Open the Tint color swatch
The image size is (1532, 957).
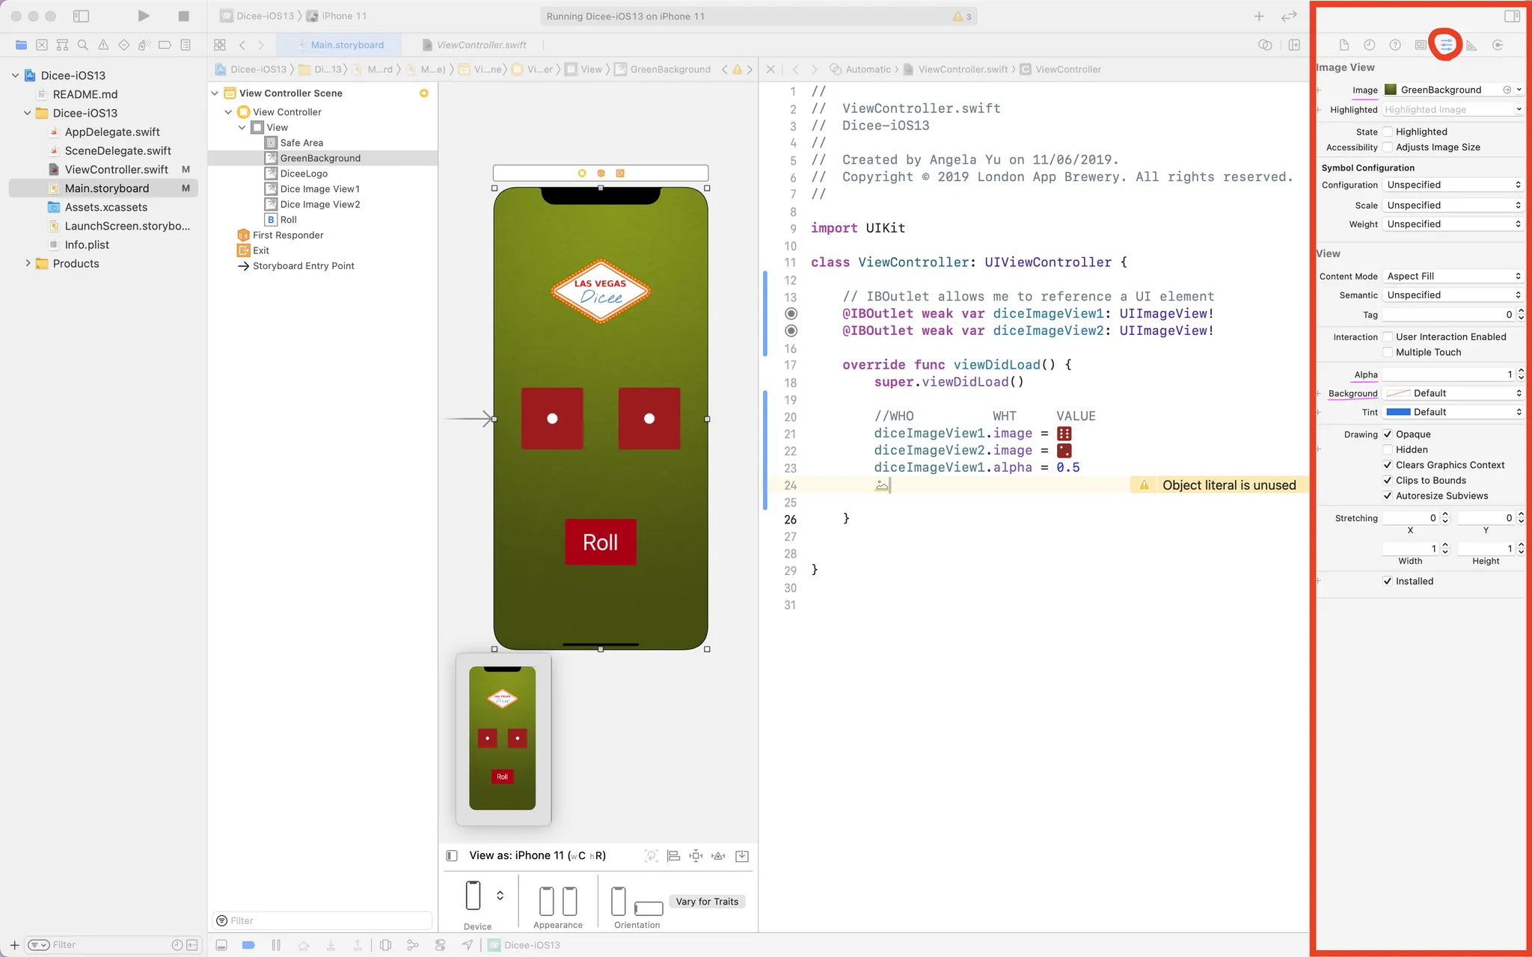click(x=1397, y=412)
